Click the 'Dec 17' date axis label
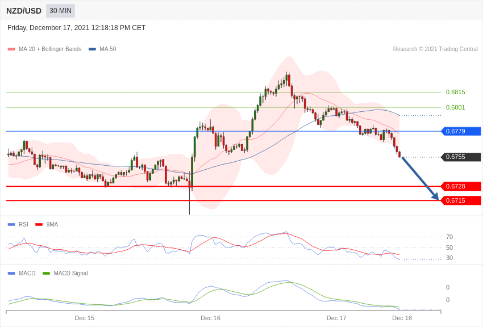The width and height of the screenshot is (483, 327). point(336,318)
